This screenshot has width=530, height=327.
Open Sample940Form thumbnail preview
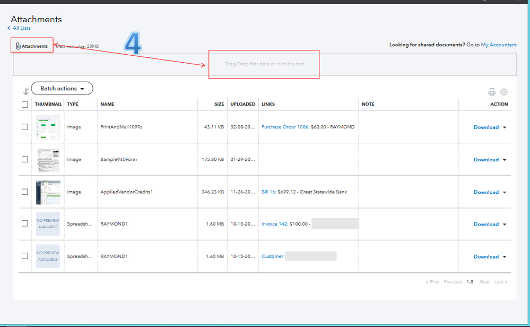(48, 160)
